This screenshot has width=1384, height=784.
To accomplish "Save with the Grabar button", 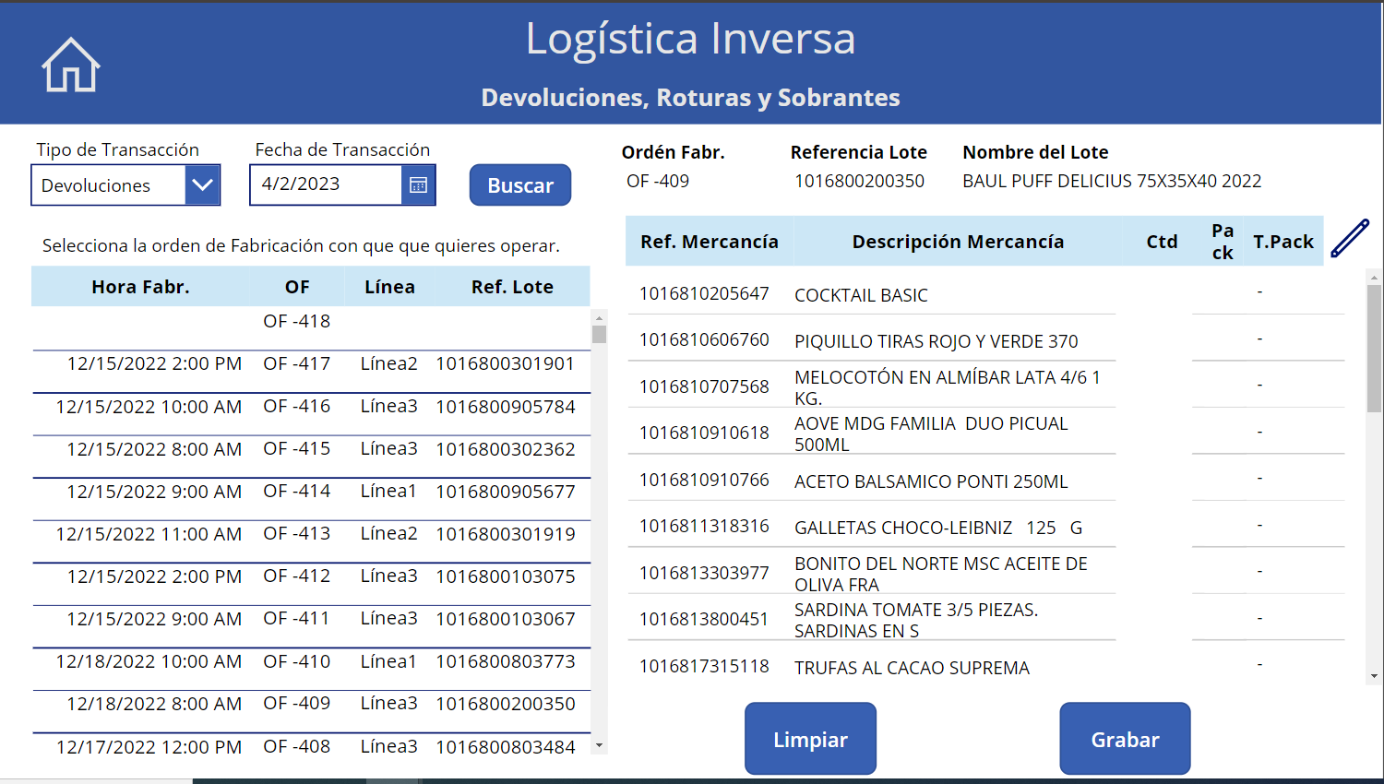I will tap(1125, 739).
